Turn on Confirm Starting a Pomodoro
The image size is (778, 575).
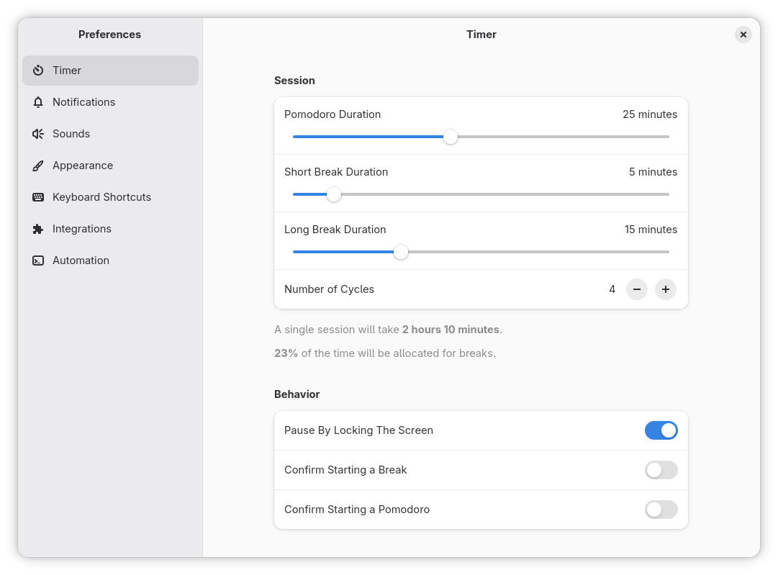pos(661,510)
